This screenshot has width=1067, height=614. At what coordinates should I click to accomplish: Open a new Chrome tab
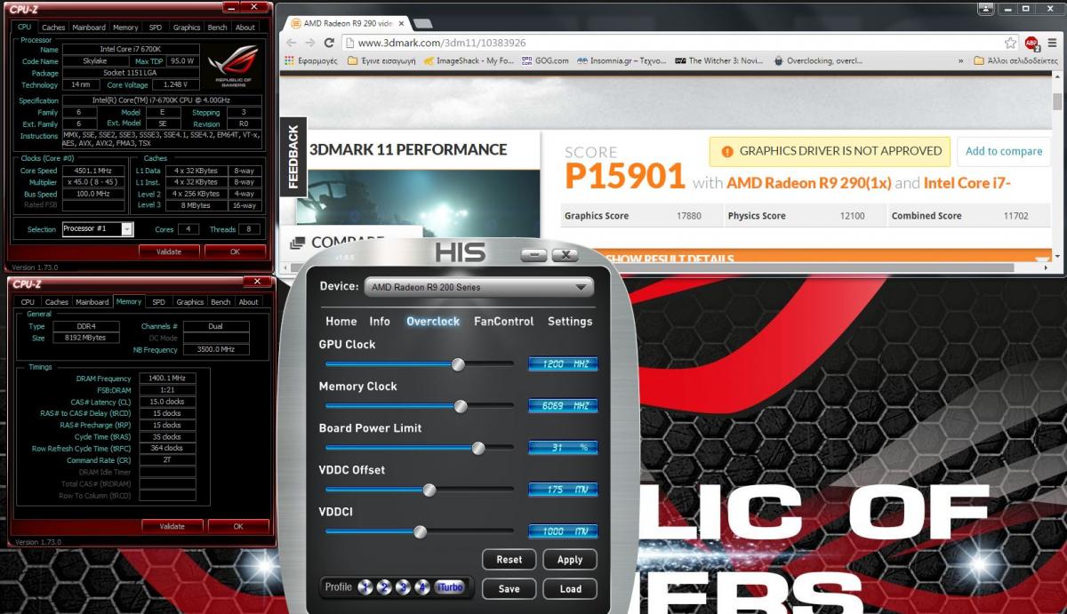pos(423,22)
